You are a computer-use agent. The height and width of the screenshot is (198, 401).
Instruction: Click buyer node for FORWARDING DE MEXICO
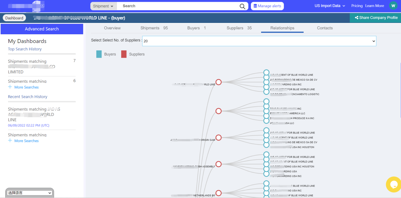point(266,77)
